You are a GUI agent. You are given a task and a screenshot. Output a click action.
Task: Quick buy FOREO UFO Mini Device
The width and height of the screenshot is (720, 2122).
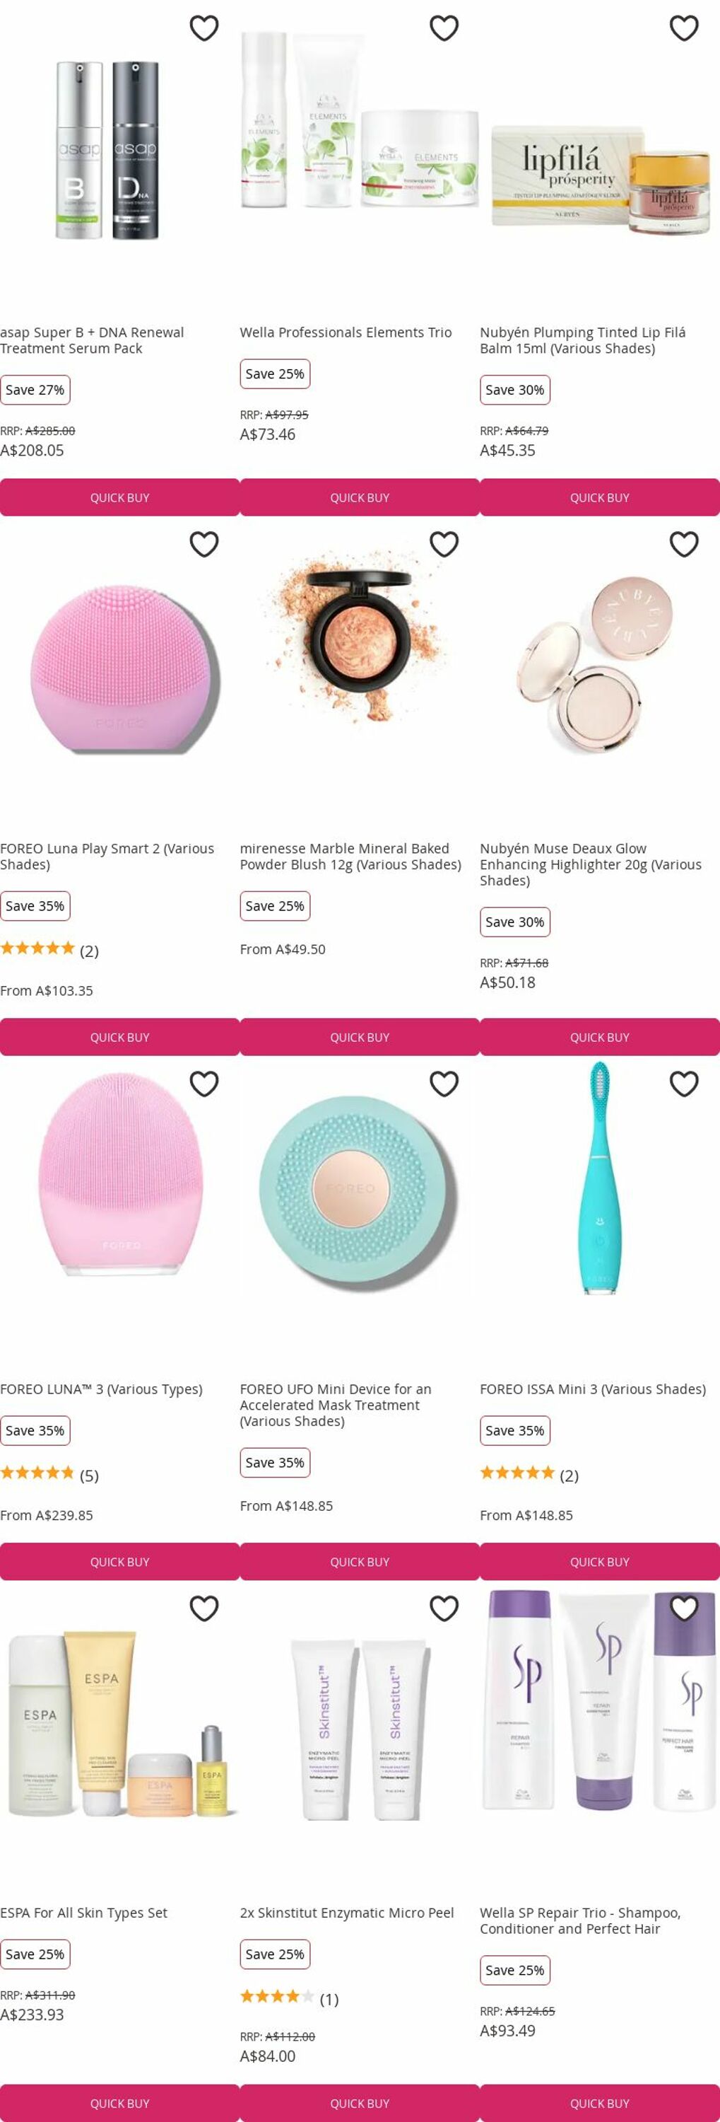pos(360,1561)
